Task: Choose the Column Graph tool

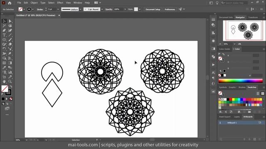Action: pos(10,72)
